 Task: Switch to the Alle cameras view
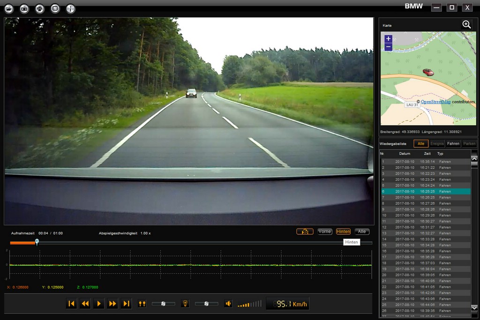(x=362, y=231)
